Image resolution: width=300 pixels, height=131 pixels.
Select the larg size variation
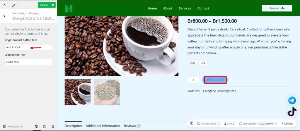(x=203, y=63)
